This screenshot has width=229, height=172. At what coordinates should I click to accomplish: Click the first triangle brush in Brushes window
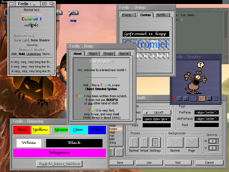(x=179, y=99)
